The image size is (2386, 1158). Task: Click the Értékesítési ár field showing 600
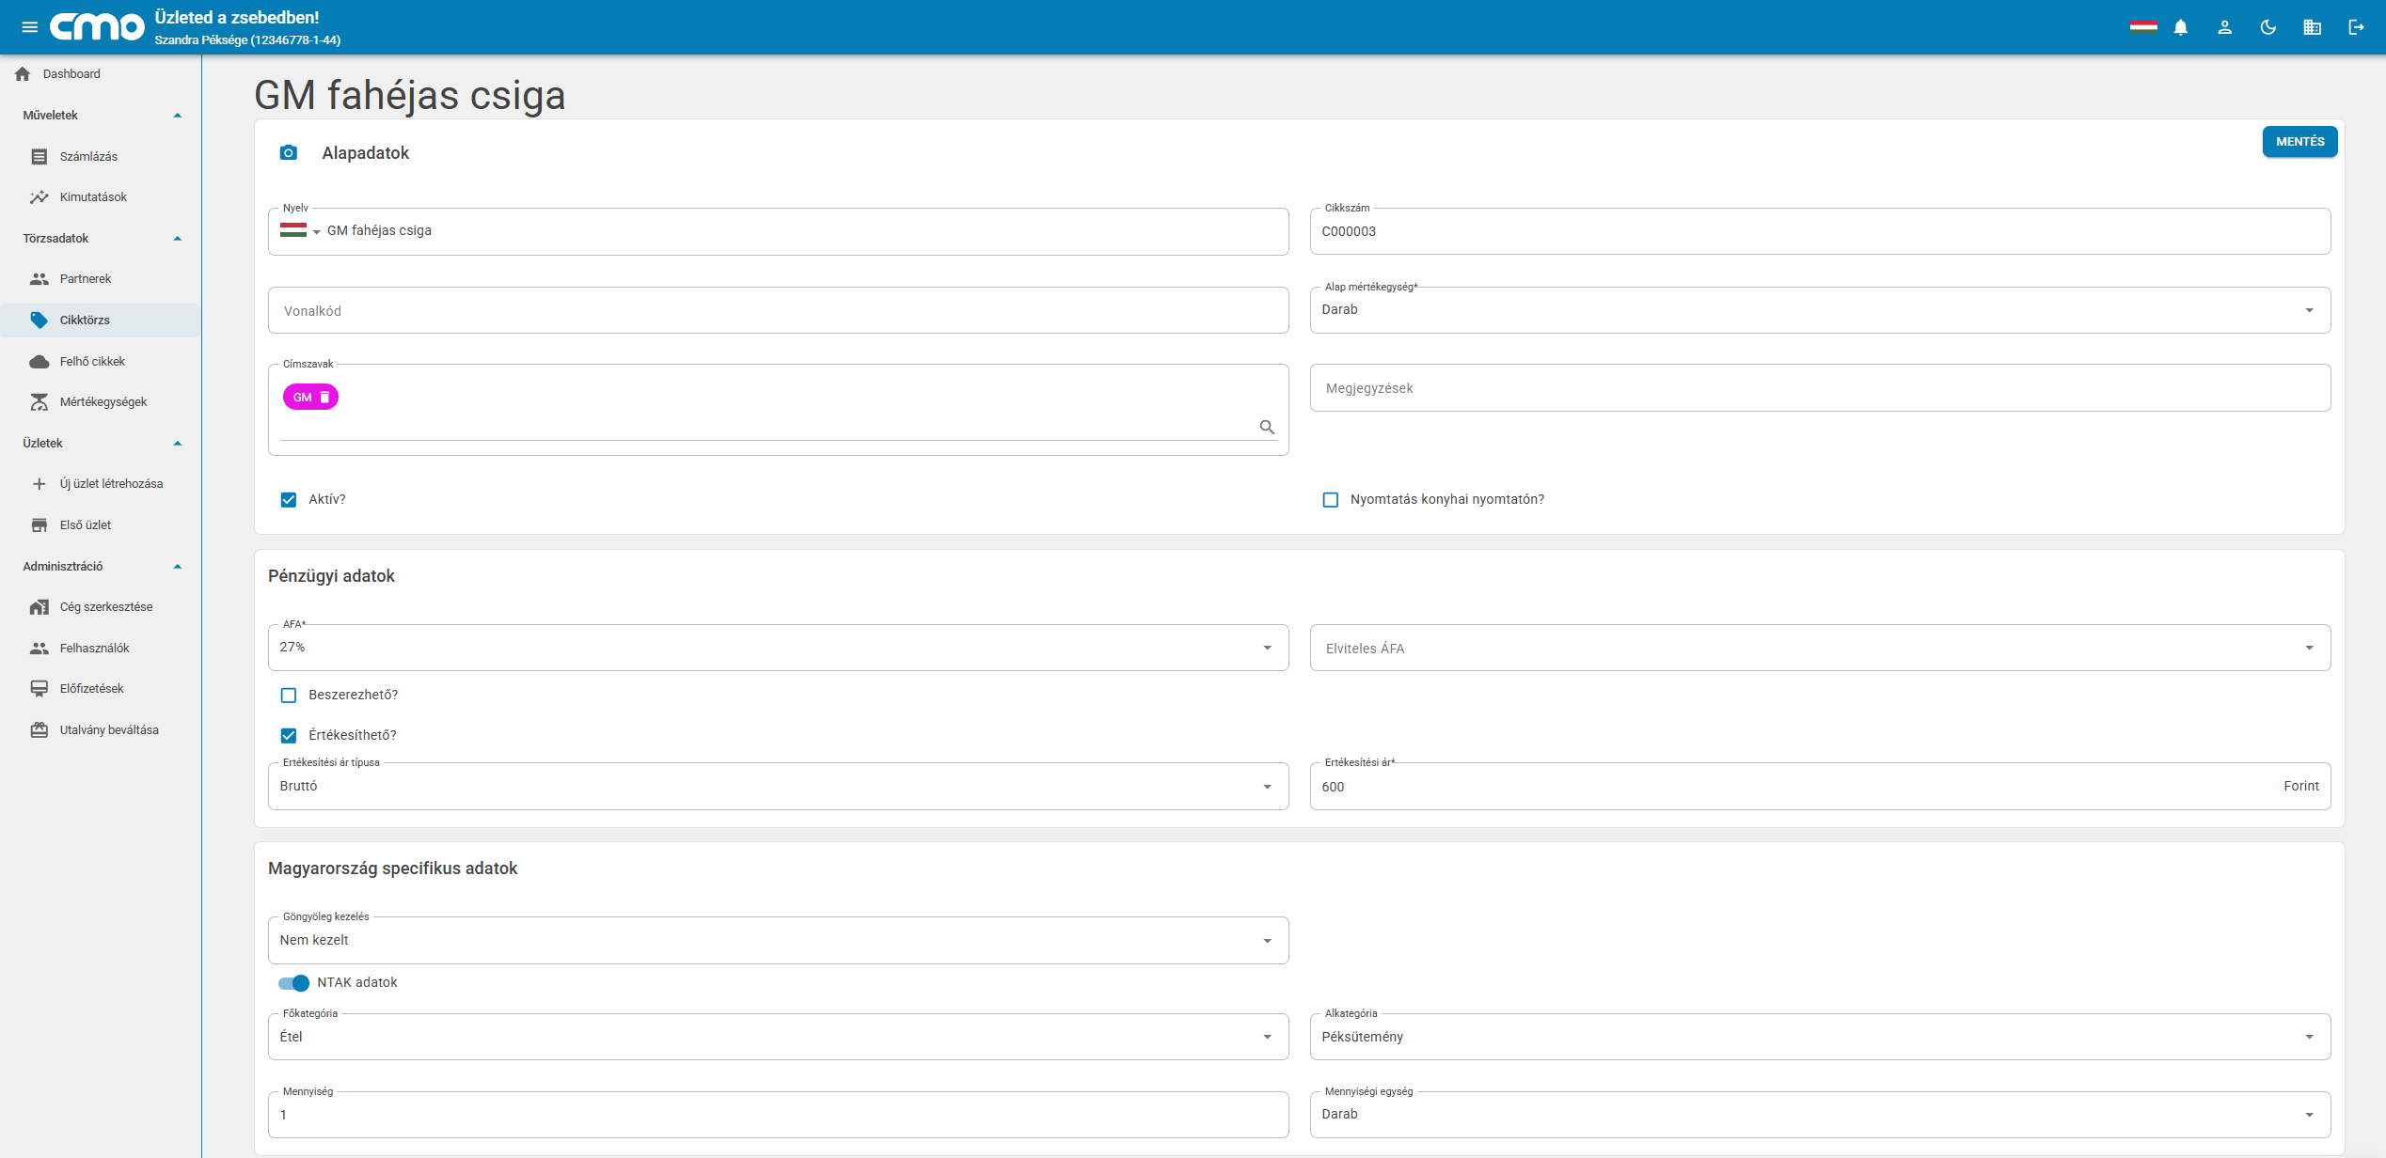tap(1820, 786)
